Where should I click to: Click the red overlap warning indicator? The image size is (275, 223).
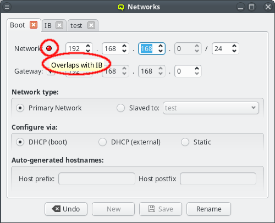pyautogui.click(x=49, y=48)
